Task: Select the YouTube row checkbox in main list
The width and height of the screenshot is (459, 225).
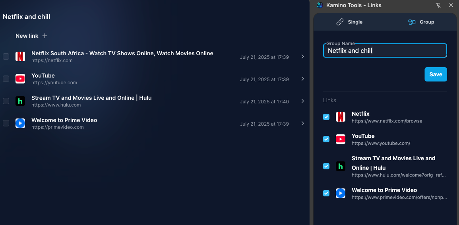Action: click(6, 79)
